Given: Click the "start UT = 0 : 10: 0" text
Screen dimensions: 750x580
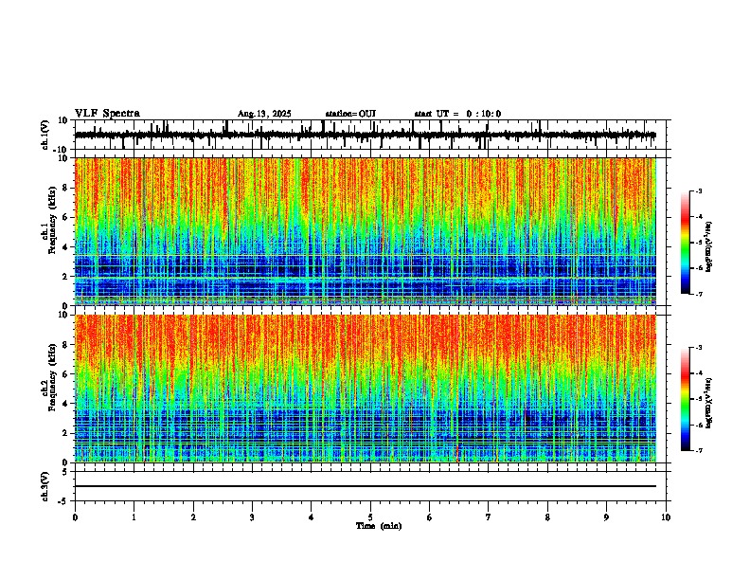Looking at the screenshot, I should (457, 114).
